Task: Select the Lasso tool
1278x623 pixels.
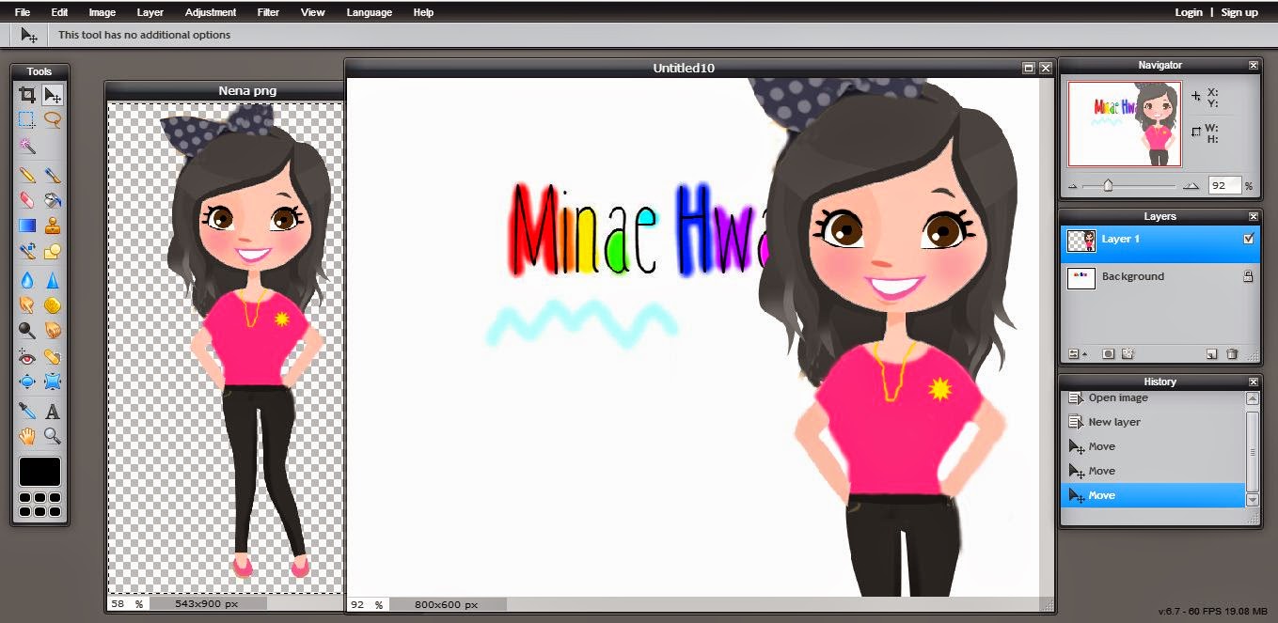Action: pyautogui.click(x=53, y=119)
